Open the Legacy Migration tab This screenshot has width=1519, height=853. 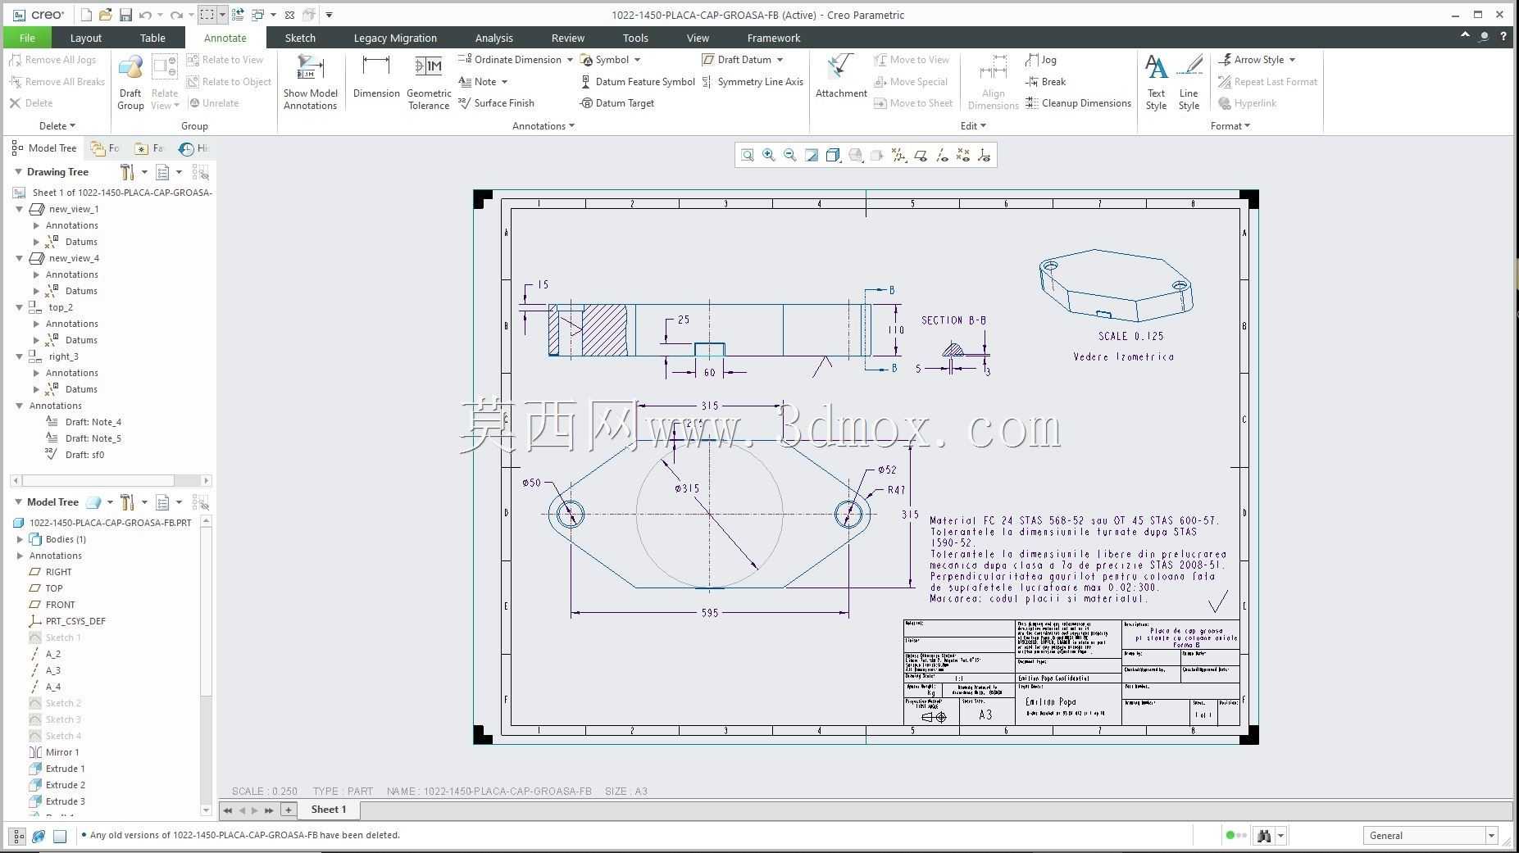pyautogui.click(x=395, y=38)
